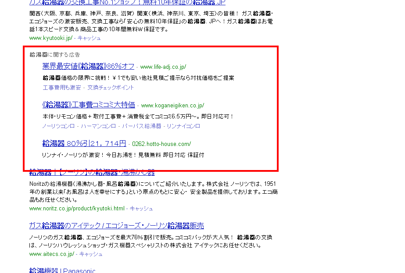This screenshot has height=273, width=405.
Task: Open キャッシュ link beside www.aitecs.co.jp
Action: point(91,254)
